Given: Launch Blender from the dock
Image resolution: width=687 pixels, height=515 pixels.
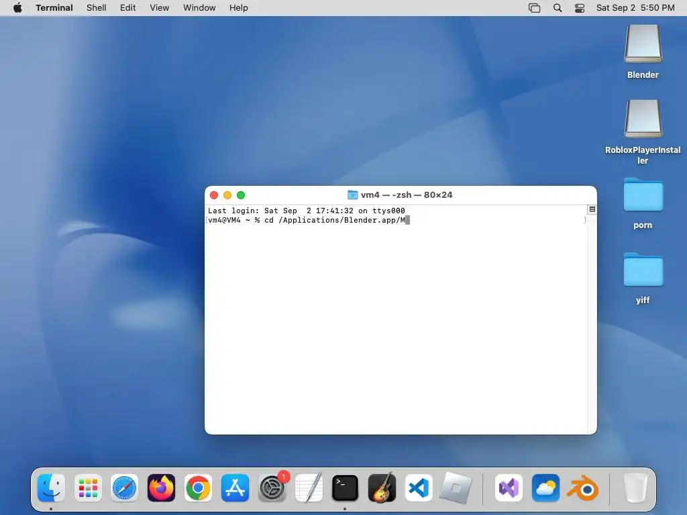Looking at the screenshot, I should point(582,488).
